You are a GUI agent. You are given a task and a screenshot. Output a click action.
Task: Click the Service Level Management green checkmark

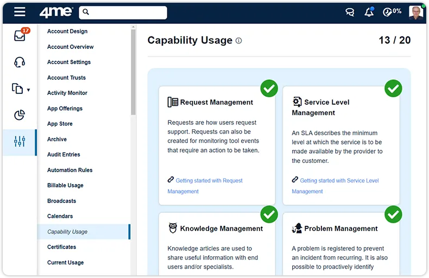pos(393,89)
